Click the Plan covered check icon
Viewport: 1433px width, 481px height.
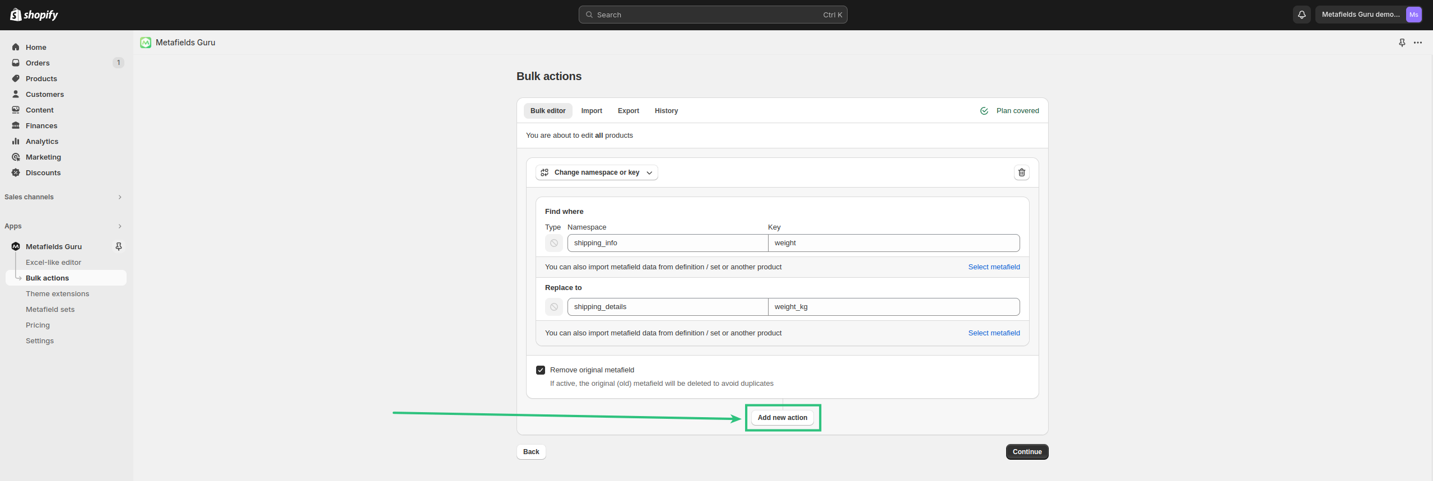click(984, 111)
